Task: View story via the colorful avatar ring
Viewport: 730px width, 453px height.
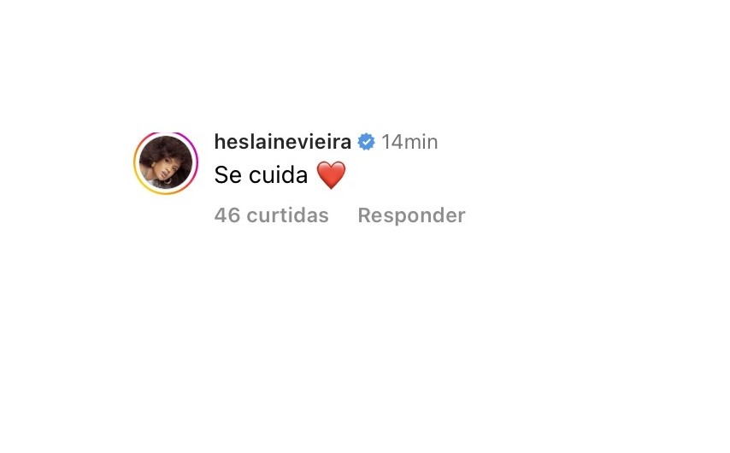Action: (x=166, y=162)
